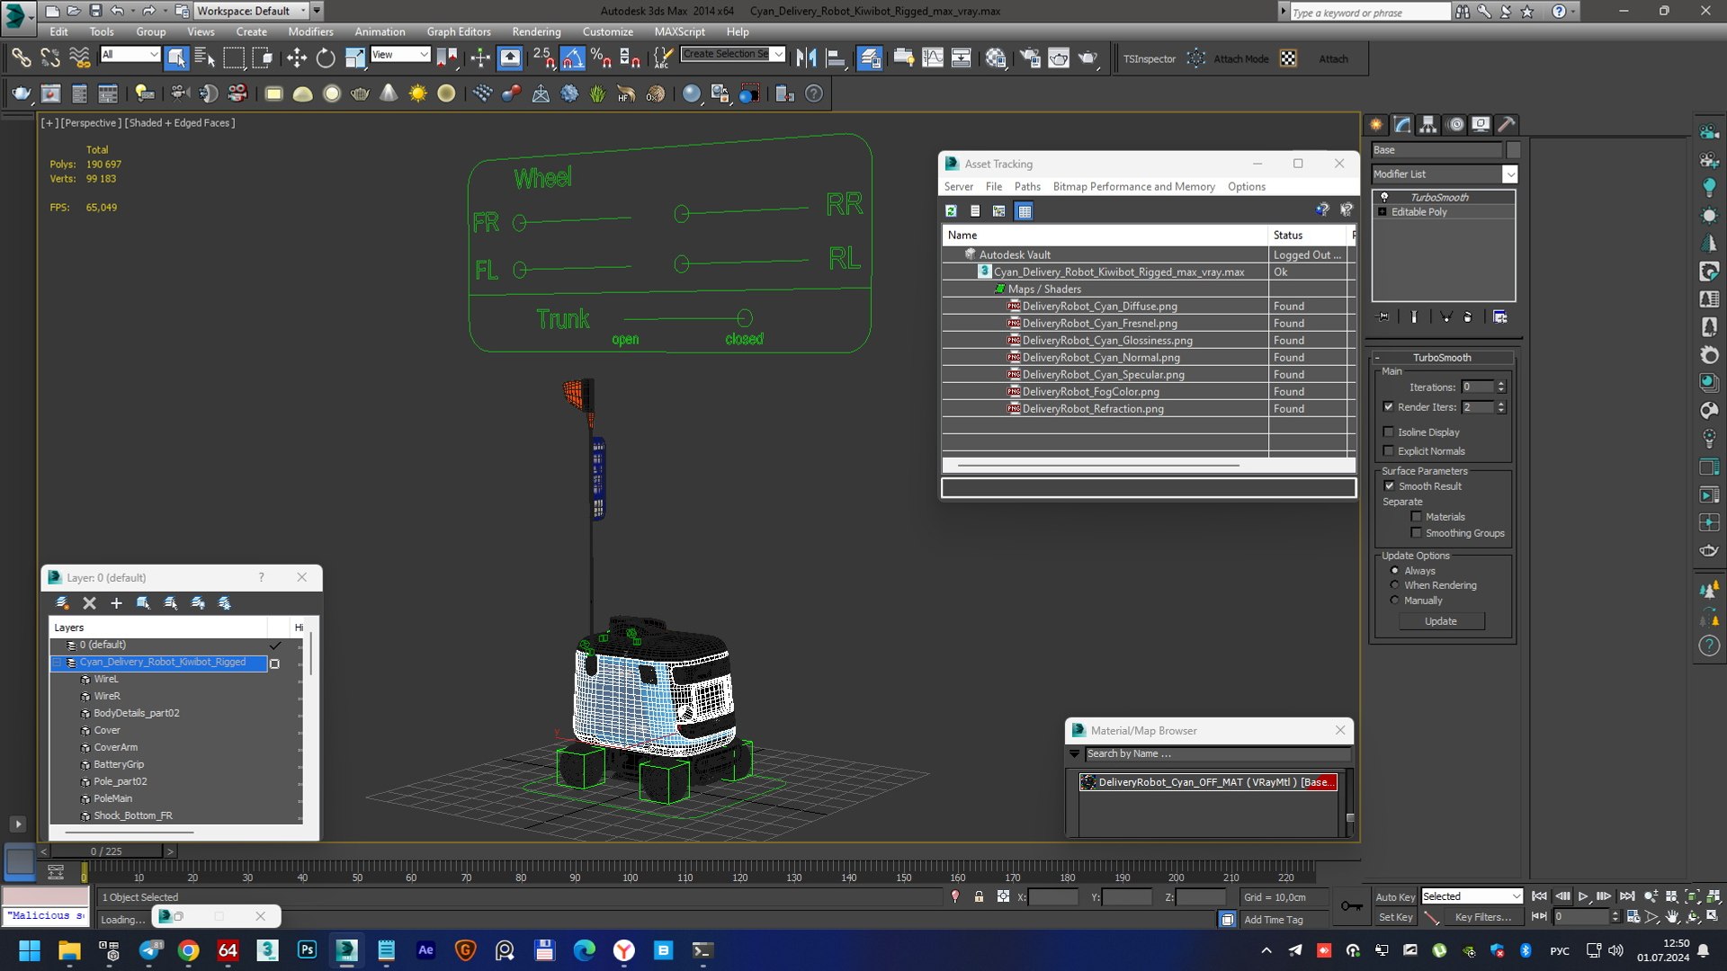Click the Select Object tool
This screenshot has width=1727, height=971.
[176, 58]
